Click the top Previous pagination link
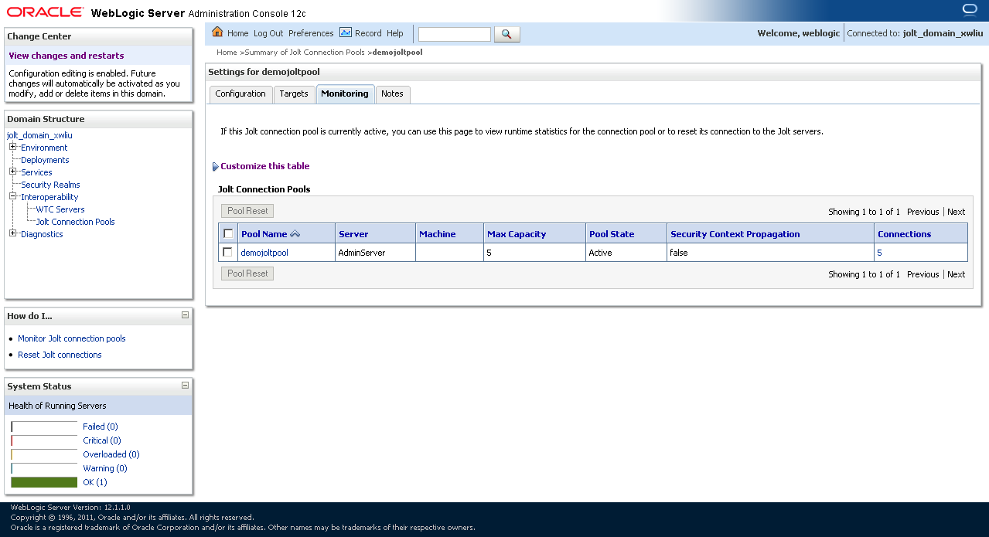Viewport: 989px width, 537px height. [923, 212]
